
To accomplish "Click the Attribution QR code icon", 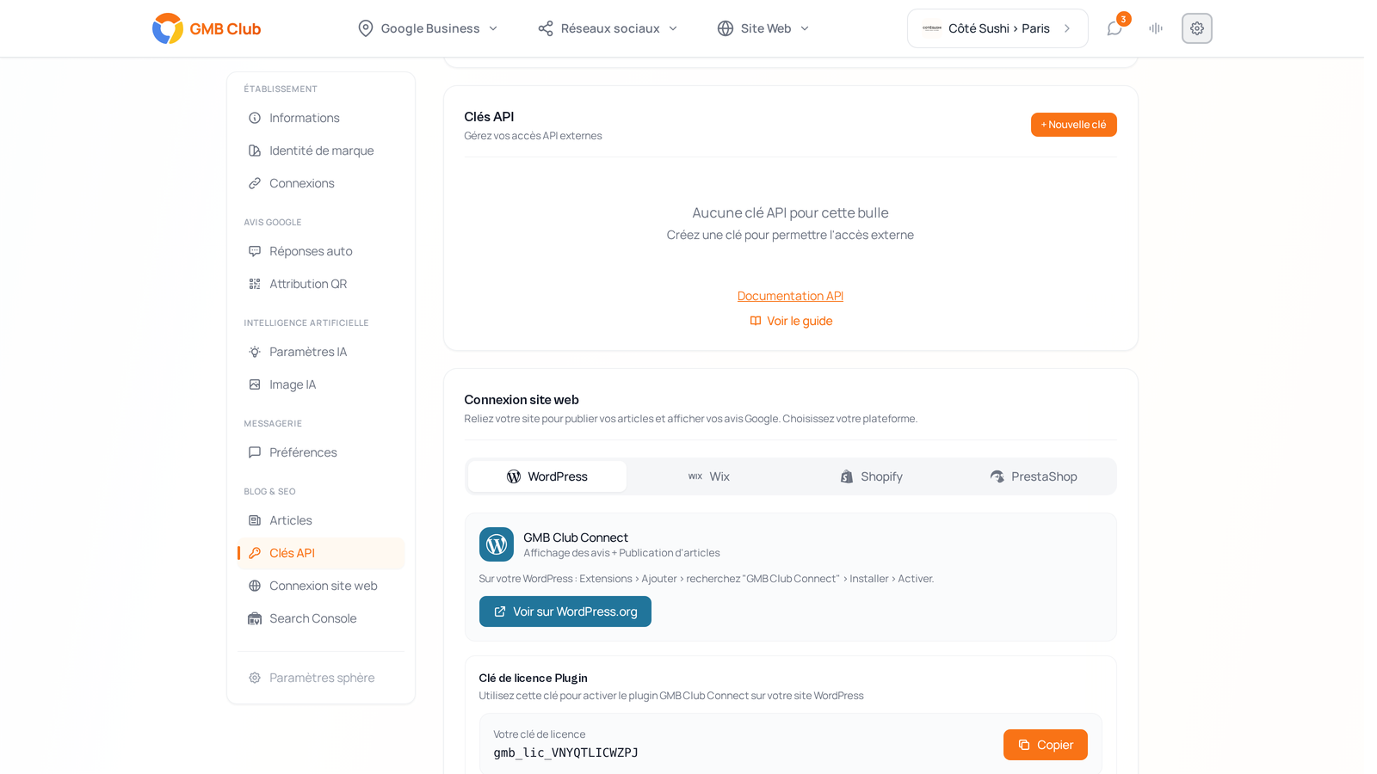I will pos(255,284).
